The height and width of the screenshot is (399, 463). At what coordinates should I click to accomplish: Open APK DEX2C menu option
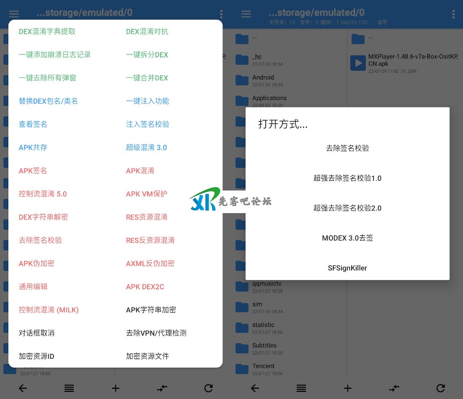(x=145, y=286)
